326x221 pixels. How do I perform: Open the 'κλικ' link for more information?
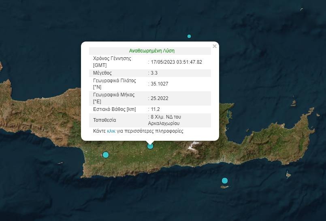pos(111,131)
